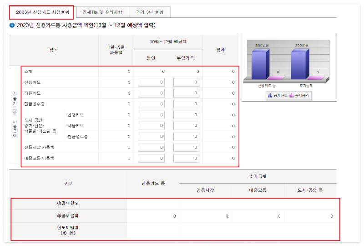Click 전통시장 사용액 본인 input field
364x246 pixels.
(x=152, y=148)
